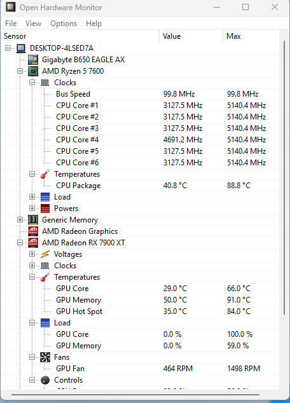290x403 pixels.
Task: Collapse the GPU Temperatures group
Action: (x=32, y=277)
